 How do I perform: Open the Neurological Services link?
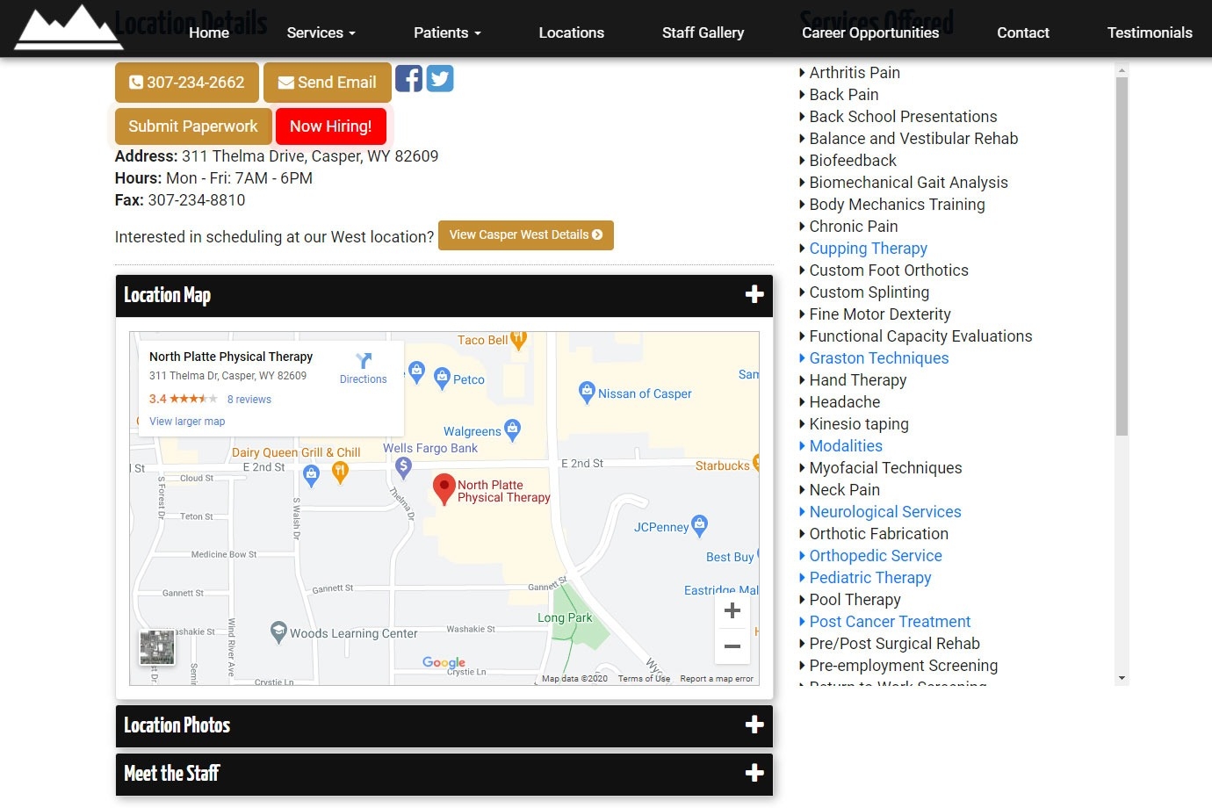click(x=884, y=512)
